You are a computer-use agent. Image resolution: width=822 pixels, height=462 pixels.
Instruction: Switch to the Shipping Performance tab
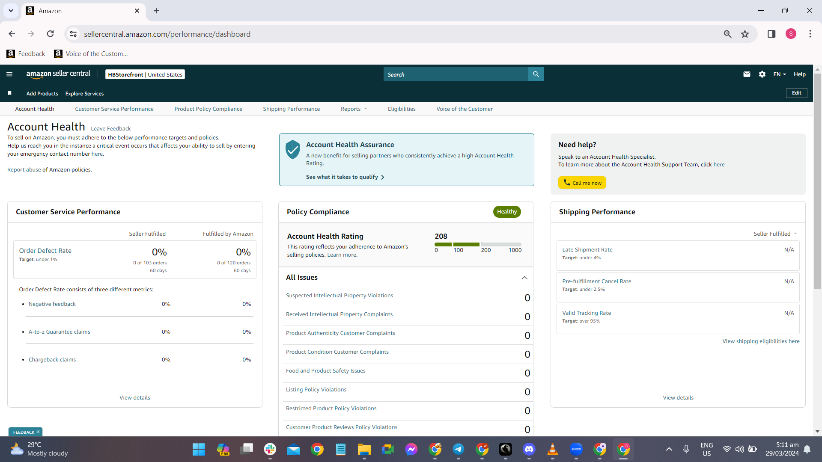click(292, 109)
